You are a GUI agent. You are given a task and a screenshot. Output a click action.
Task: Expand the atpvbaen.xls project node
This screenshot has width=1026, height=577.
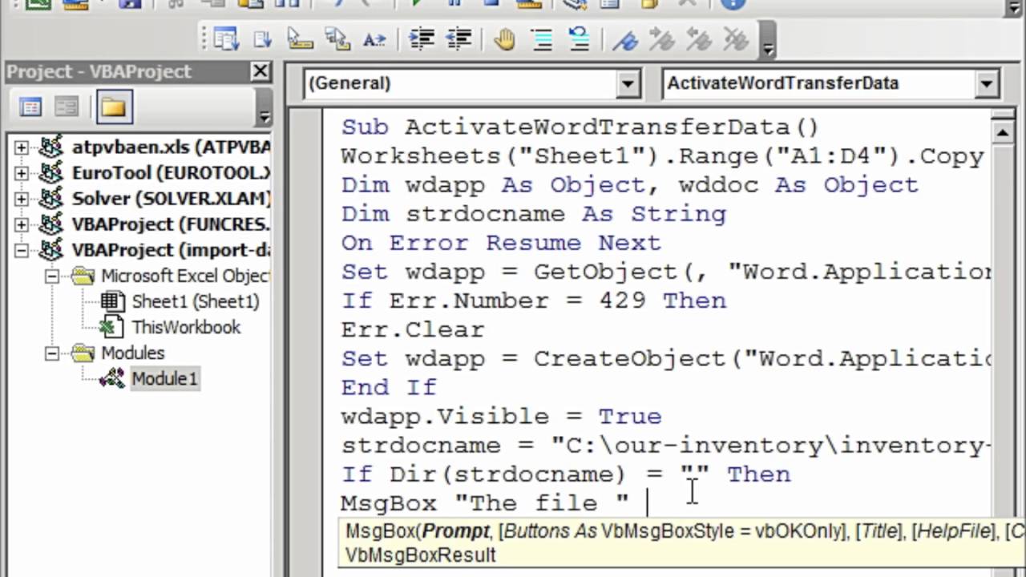click(x=22, y=147)
